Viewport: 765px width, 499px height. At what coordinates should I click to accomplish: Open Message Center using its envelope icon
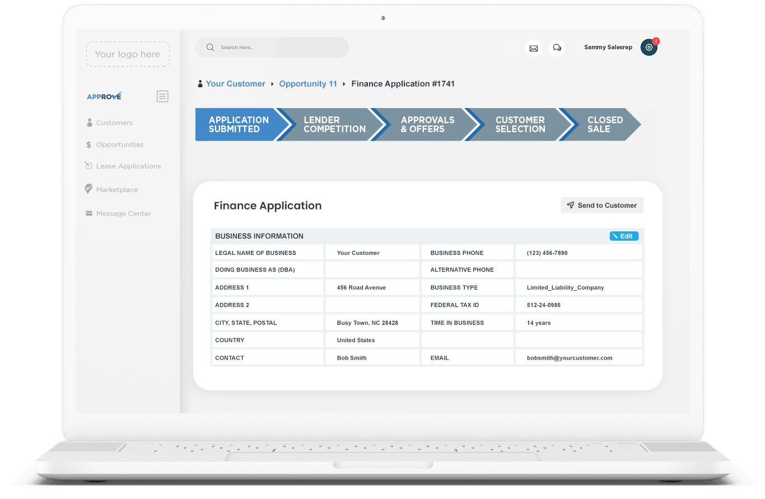pyautogui.click(x=88, y=213)
